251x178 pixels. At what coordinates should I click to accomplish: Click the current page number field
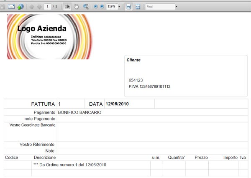pyautogui.click(x=48, y=7)
